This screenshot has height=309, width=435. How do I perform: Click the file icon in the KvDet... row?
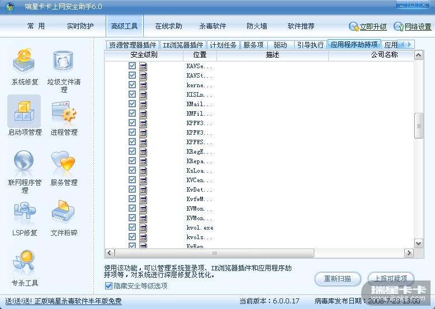143,190
